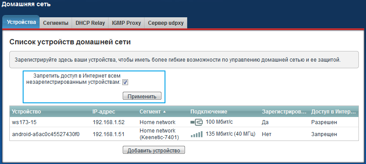Open the IGMP Proxy tab

coord(126,23)
